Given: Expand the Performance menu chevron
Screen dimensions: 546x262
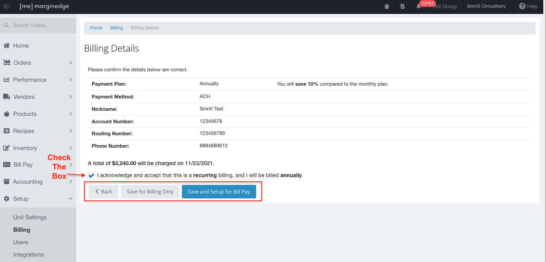Looking at the screenshot, I should pyautogui.click(x=71, y=79).
